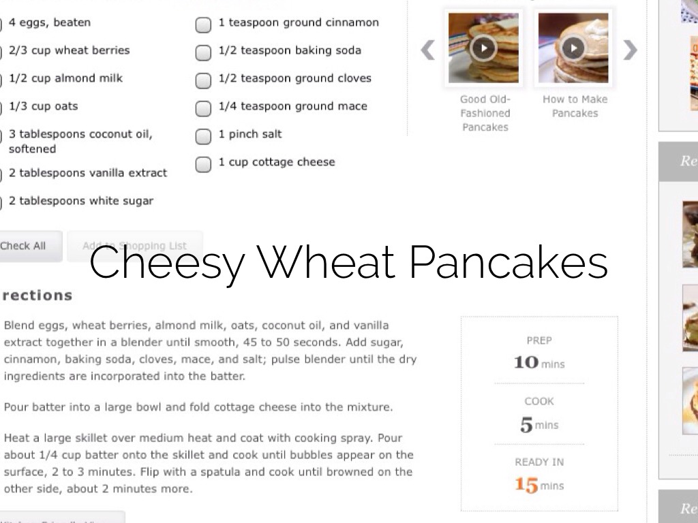Open the Good Old-Fashioned Pancakes link
698x523 pixels.
[485, 113]
